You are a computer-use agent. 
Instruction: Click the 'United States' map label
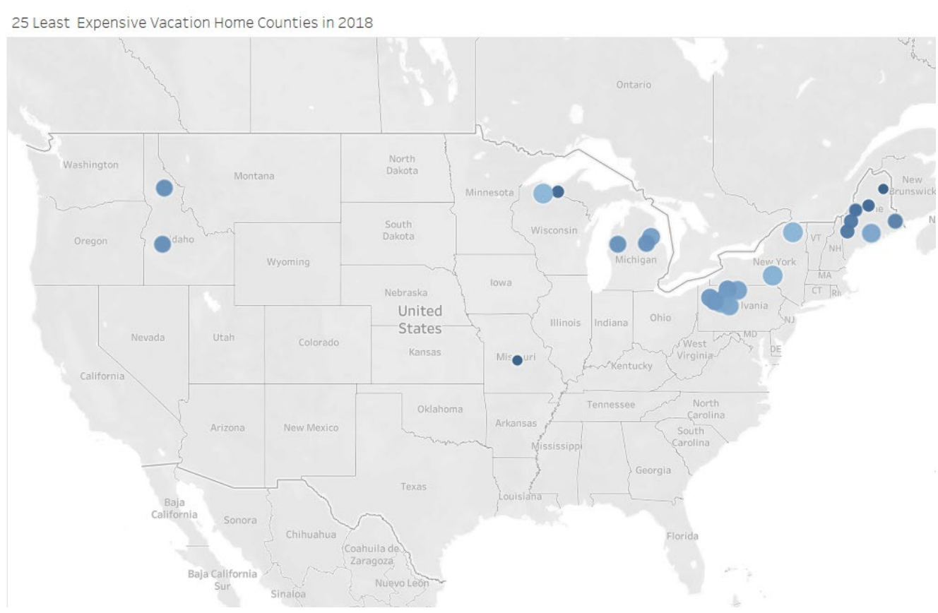420,320
